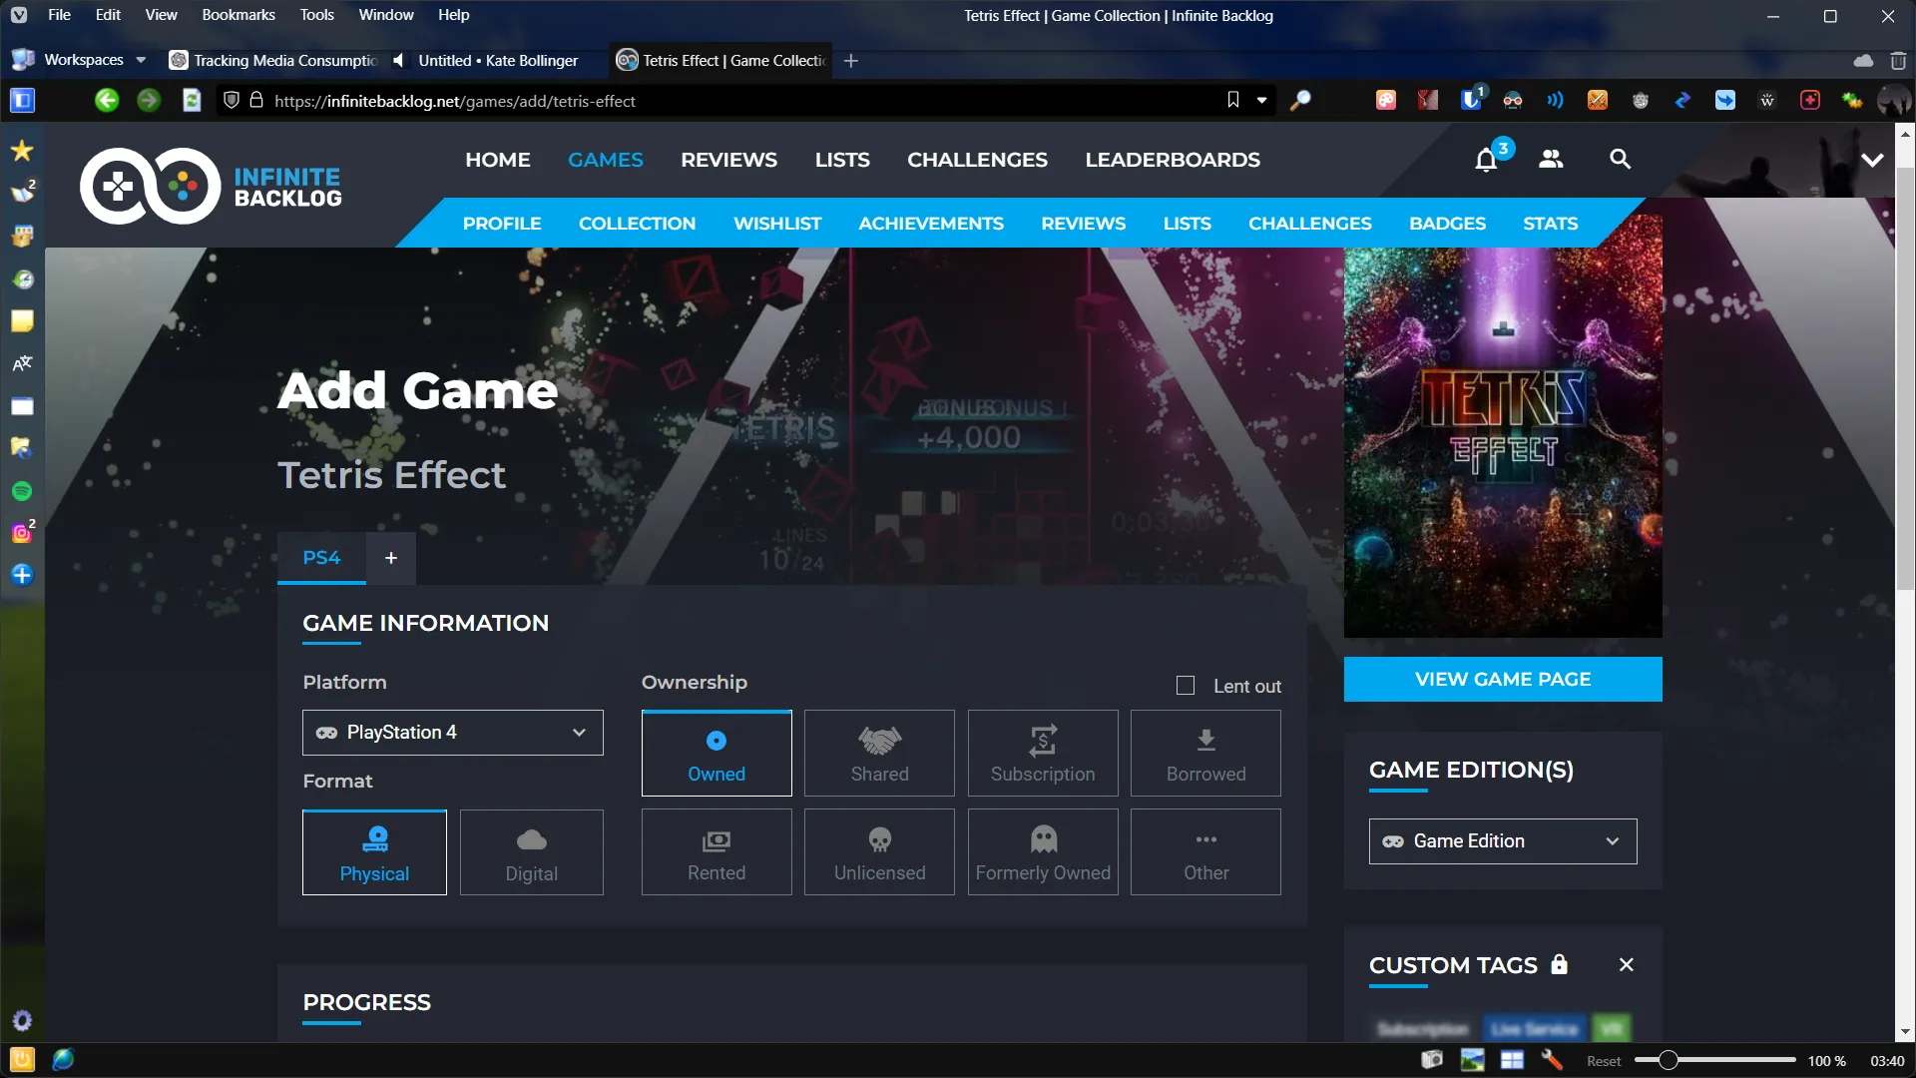Open the address bar dropdown arrow
Viewport: 1916px width, 1078px height.
[1262, 100]
